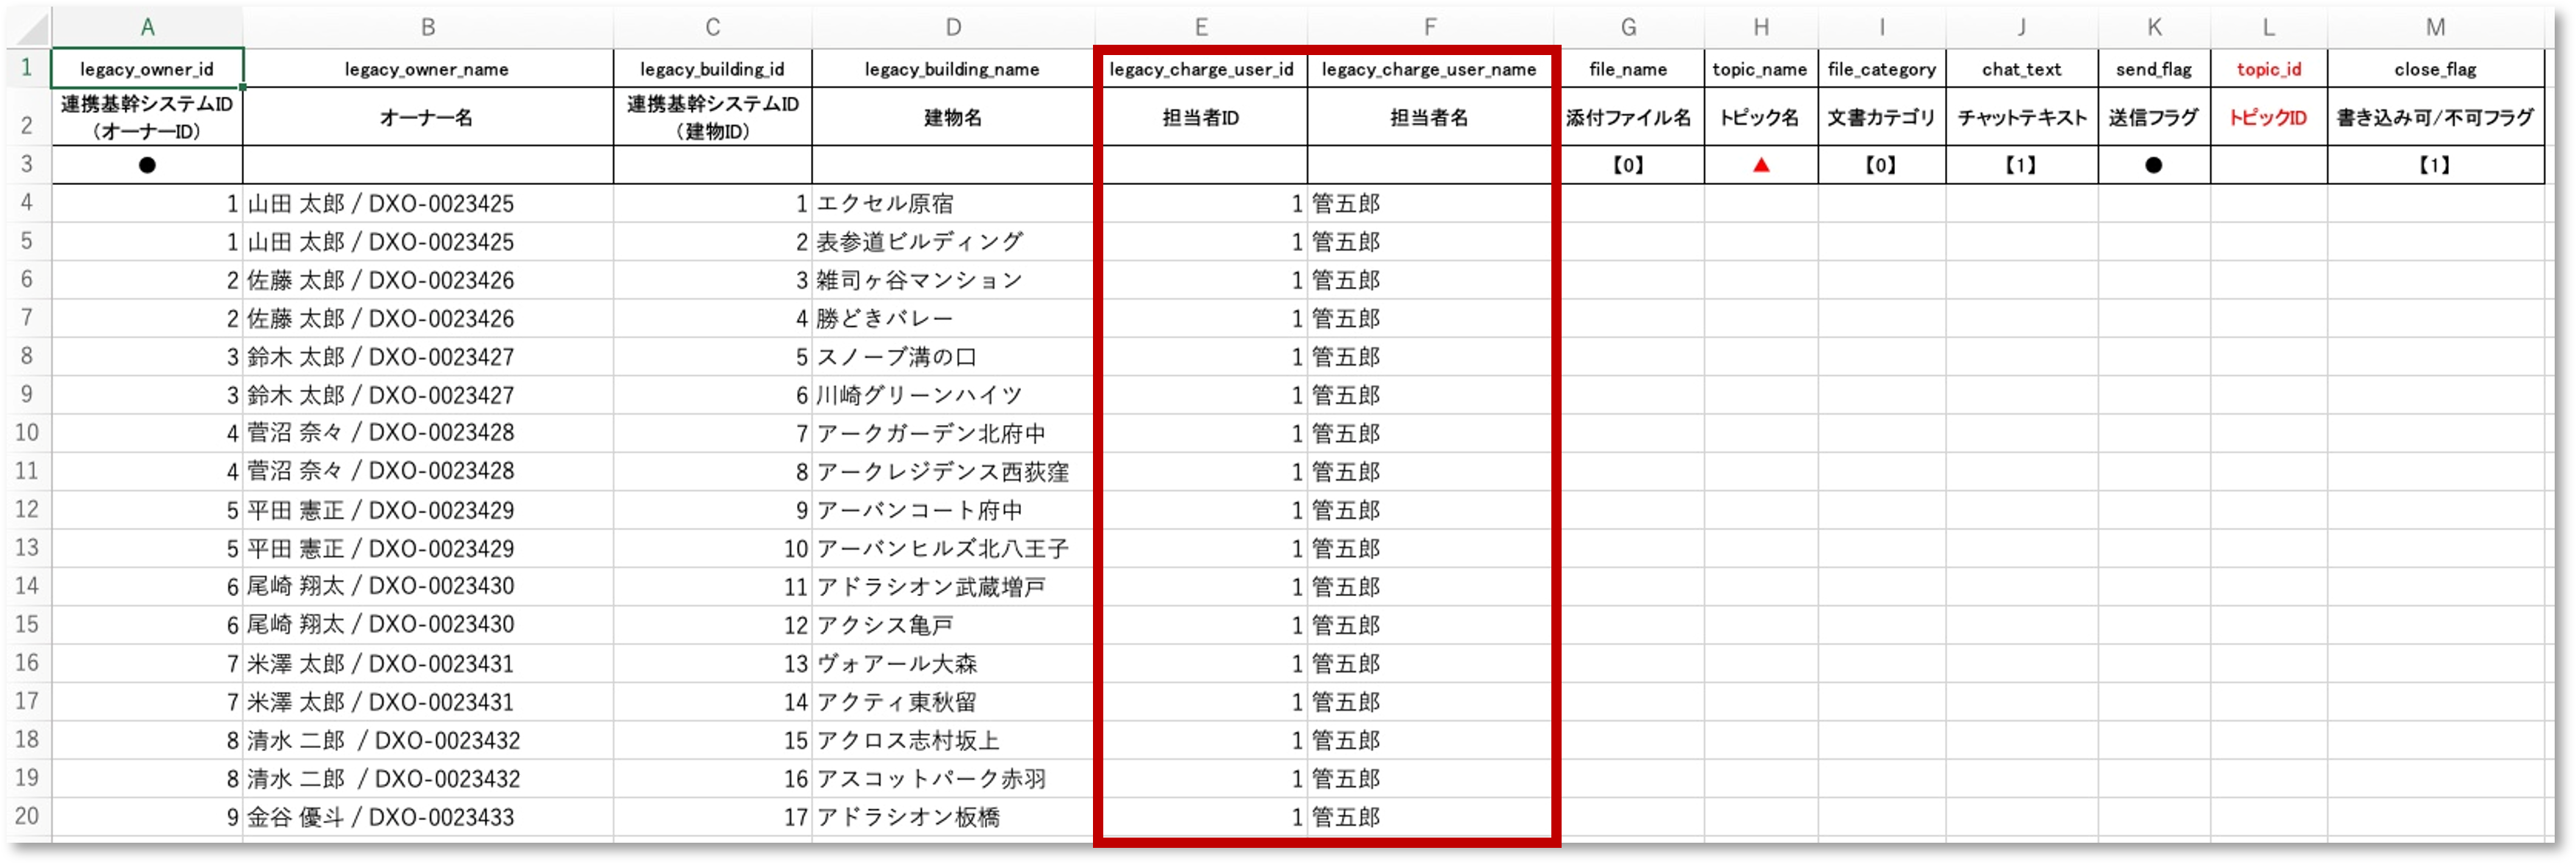Click the red triangle marker under topic_name
Image resolution: width=2576 pixels, height=864 pixels.
[1760, 165]
